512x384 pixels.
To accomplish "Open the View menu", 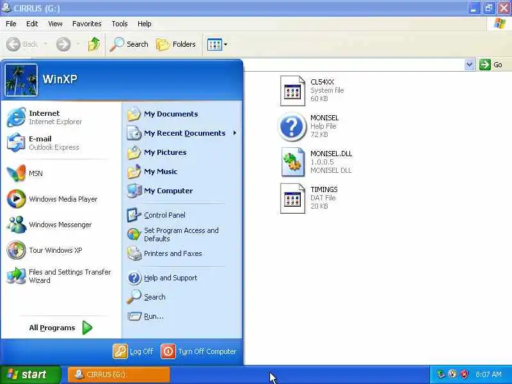I will (55, 24).
